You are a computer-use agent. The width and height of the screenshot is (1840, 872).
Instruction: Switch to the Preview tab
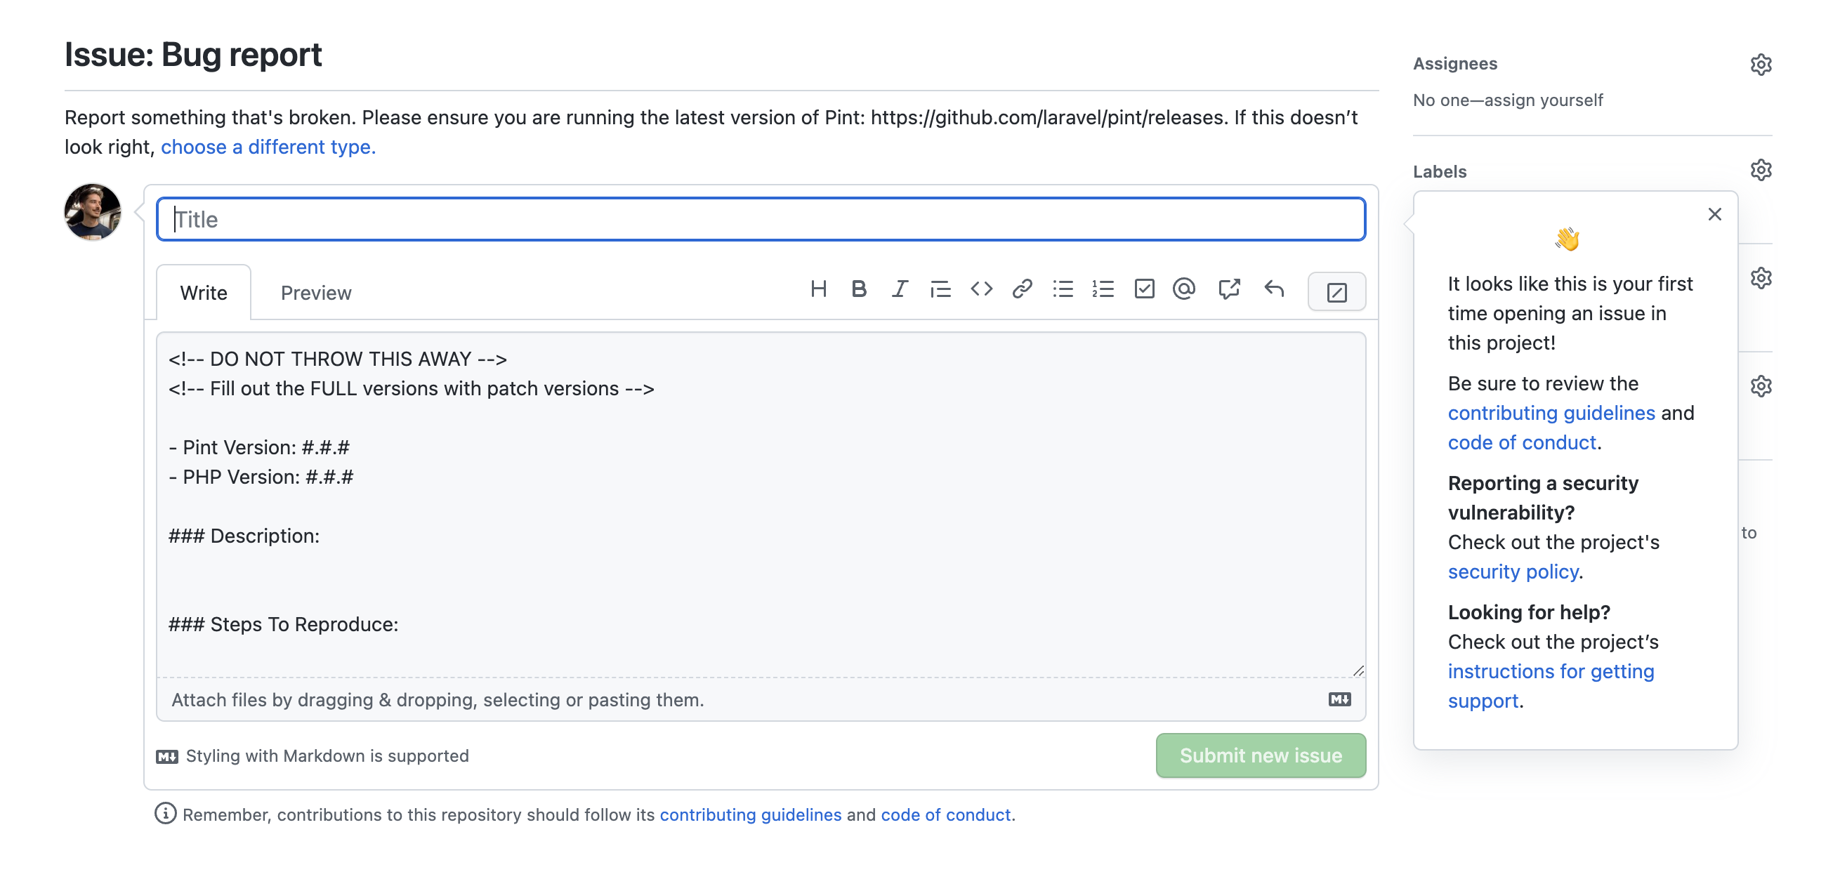[x=316, y=292]
